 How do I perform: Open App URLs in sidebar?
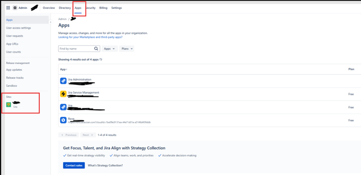[x=12, y=44]
